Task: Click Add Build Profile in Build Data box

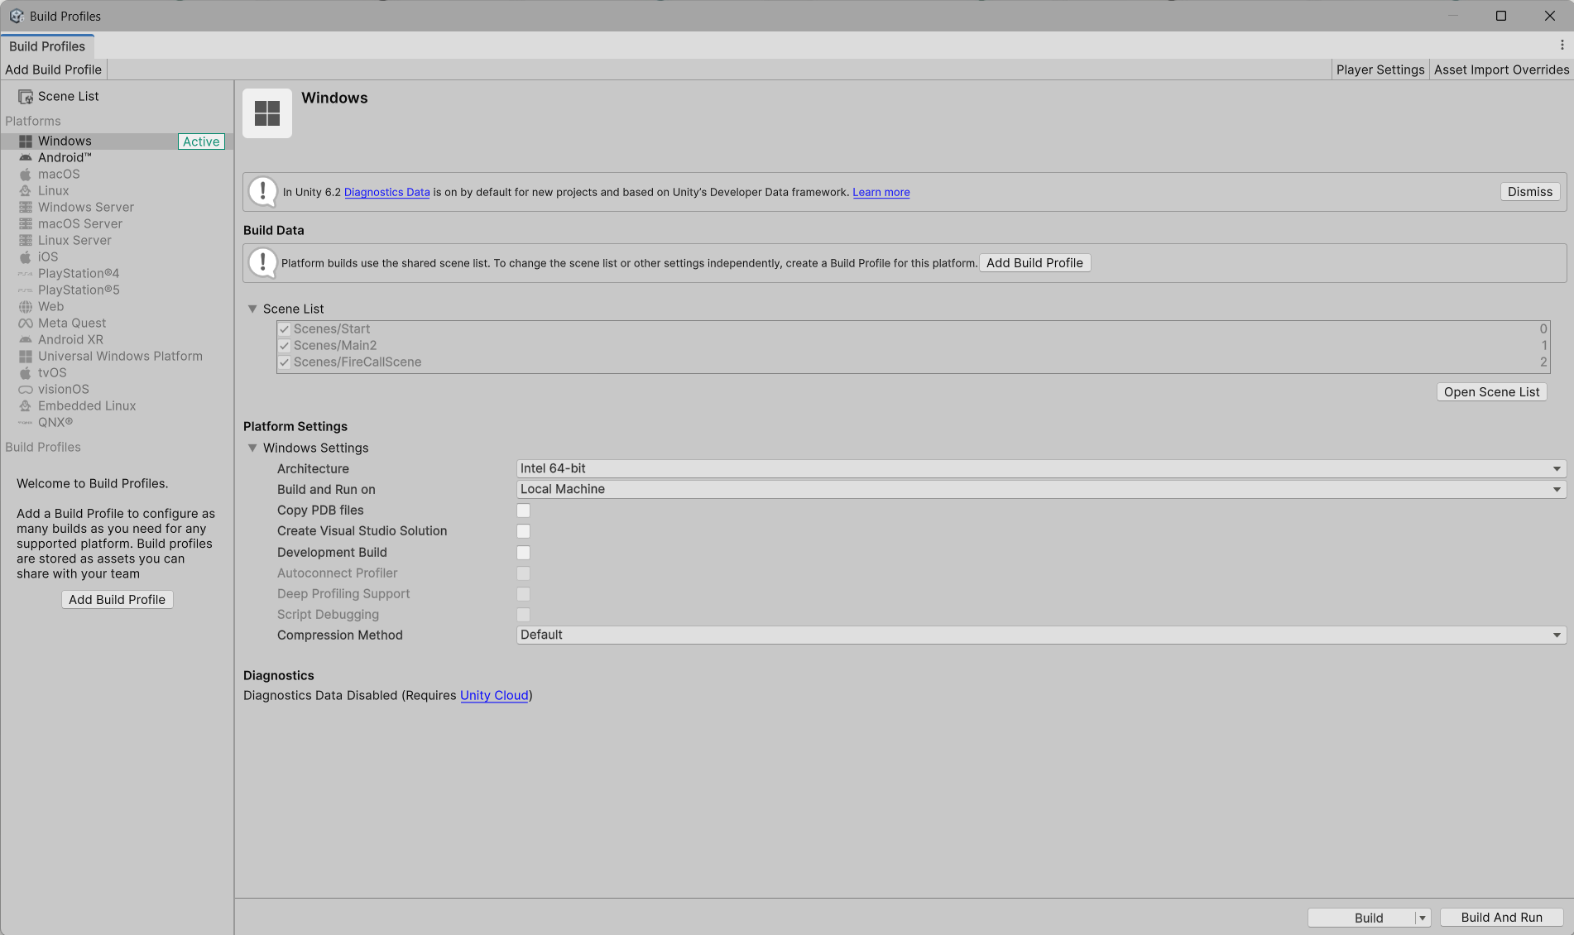Action: pos(1034,263)
